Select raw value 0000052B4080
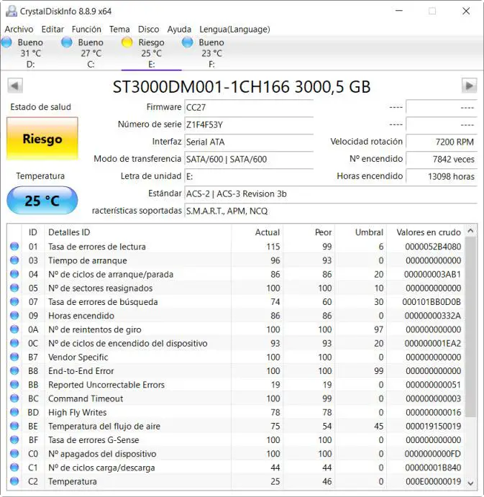 (433, 247)
